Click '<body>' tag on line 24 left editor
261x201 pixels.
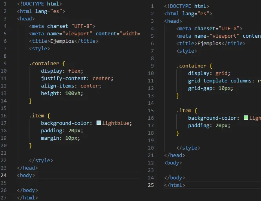tap(26, 175)
